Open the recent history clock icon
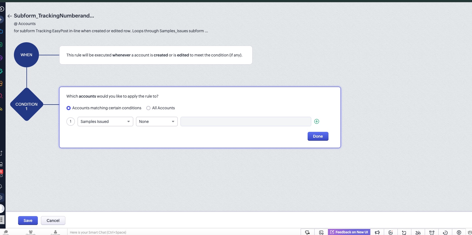Screen dimensions: 472x235 coord(445,232)
